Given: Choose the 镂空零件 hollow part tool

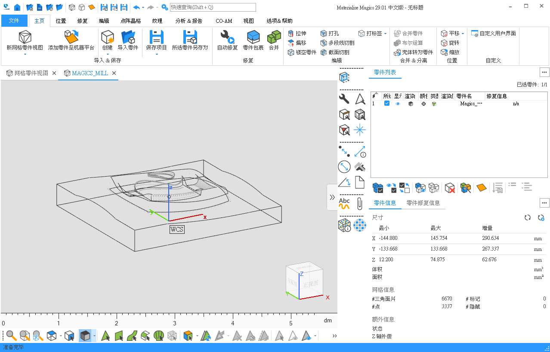Looking at the screenshot, I should click(302, 52).
